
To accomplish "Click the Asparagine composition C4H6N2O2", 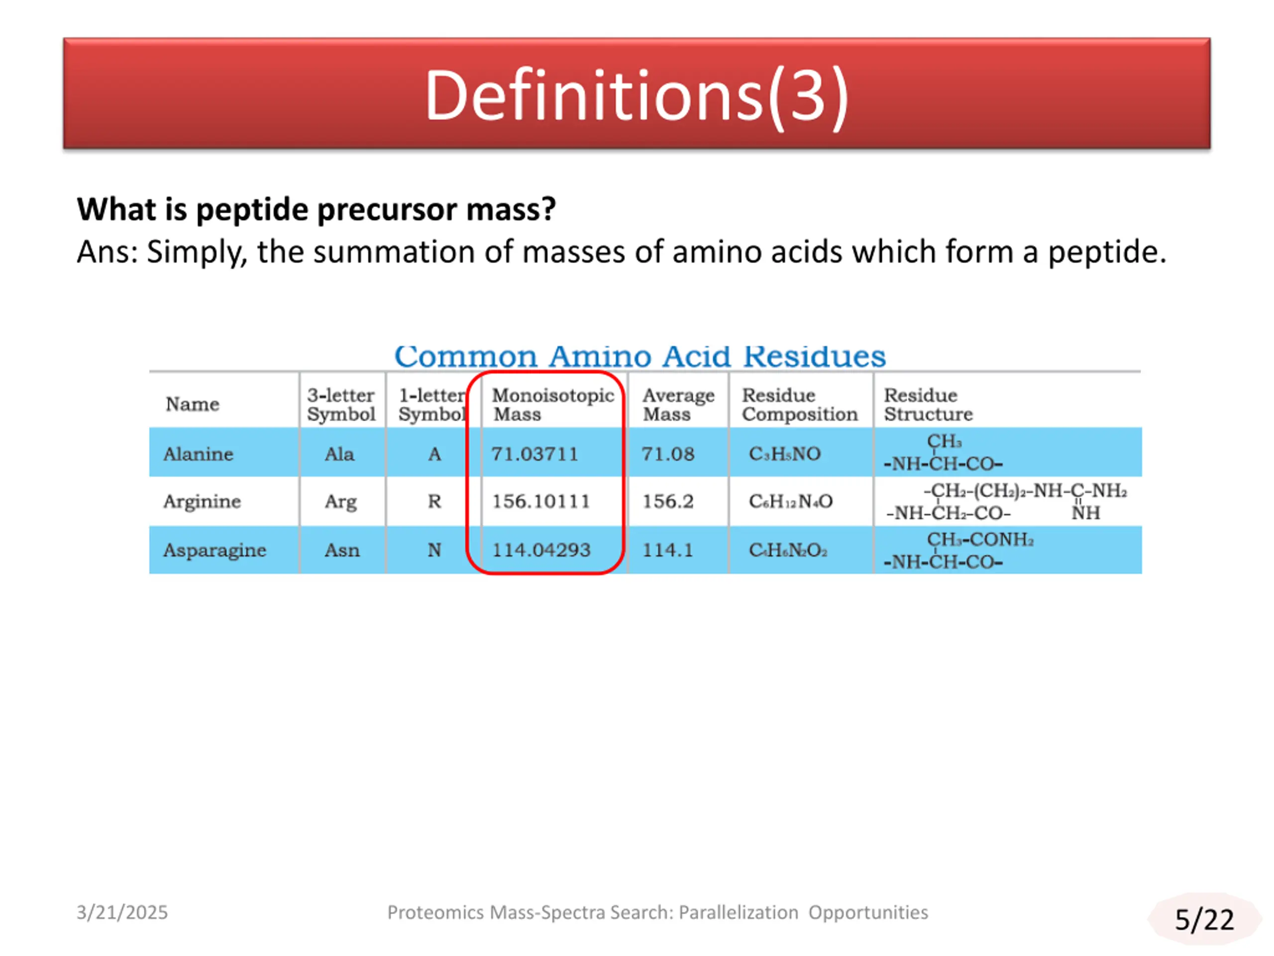I will coord(788,550).
